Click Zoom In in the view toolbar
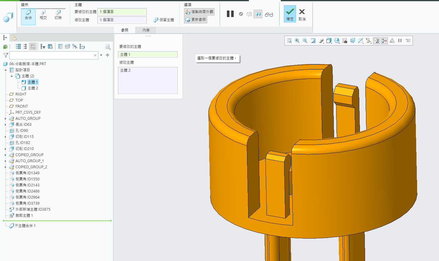Image resolution: width=439 pixels, height=261 pixels. (297, 41)
